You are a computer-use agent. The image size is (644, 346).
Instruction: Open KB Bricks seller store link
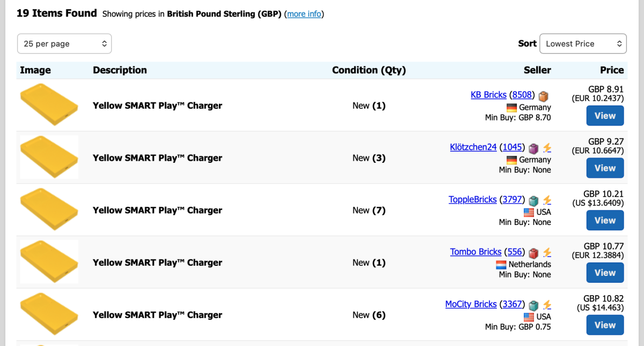(488, 95)
